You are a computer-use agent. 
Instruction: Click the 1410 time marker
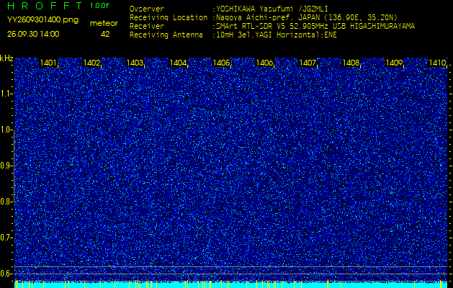coord(437,63)
